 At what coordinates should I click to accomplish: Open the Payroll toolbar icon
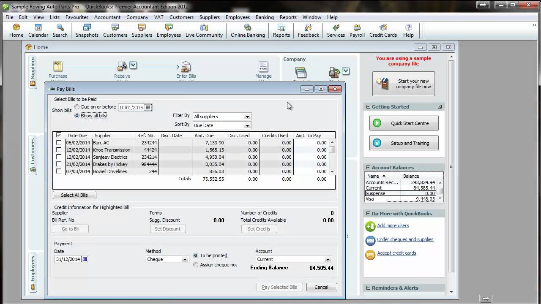tap(357, 31)
